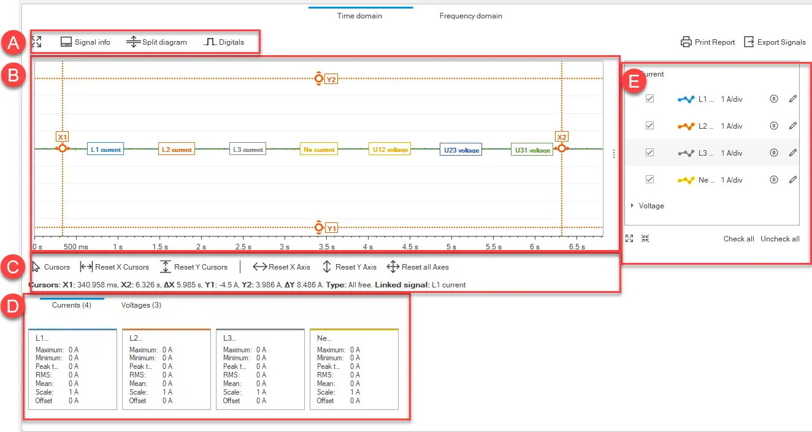Uncheck the L1 current checkbox
The width and height of the screenshot is (812, 432).
[650, 99]
